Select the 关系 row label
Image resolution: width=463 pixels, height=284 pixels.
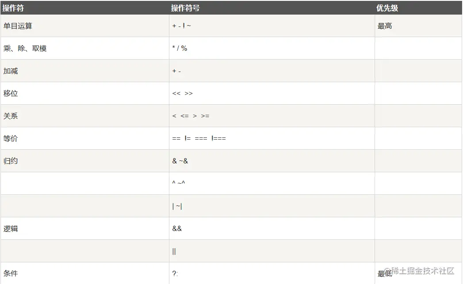tap(11, 116)
